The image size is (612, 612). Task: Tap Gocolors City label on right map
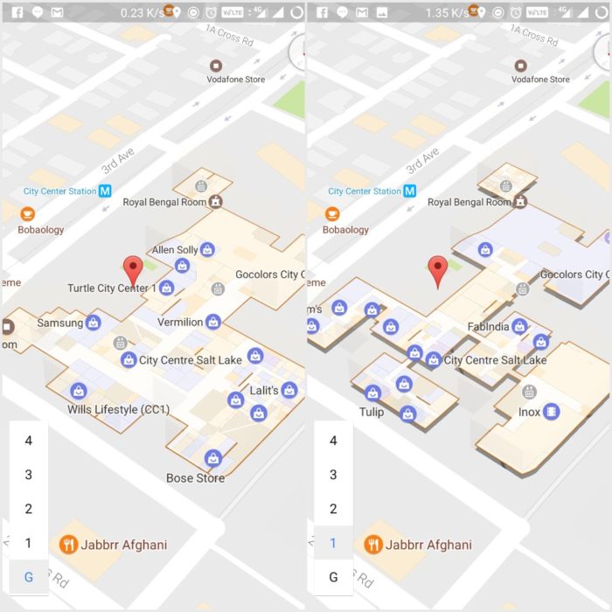click(x=575, y=275)
